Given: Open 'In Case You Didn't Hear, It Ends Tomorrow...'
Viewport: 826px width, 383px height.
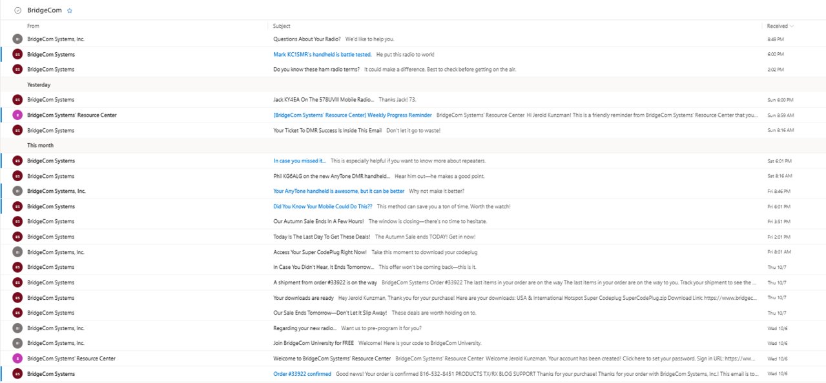Looking at the screenshot, I should (324, 267).
